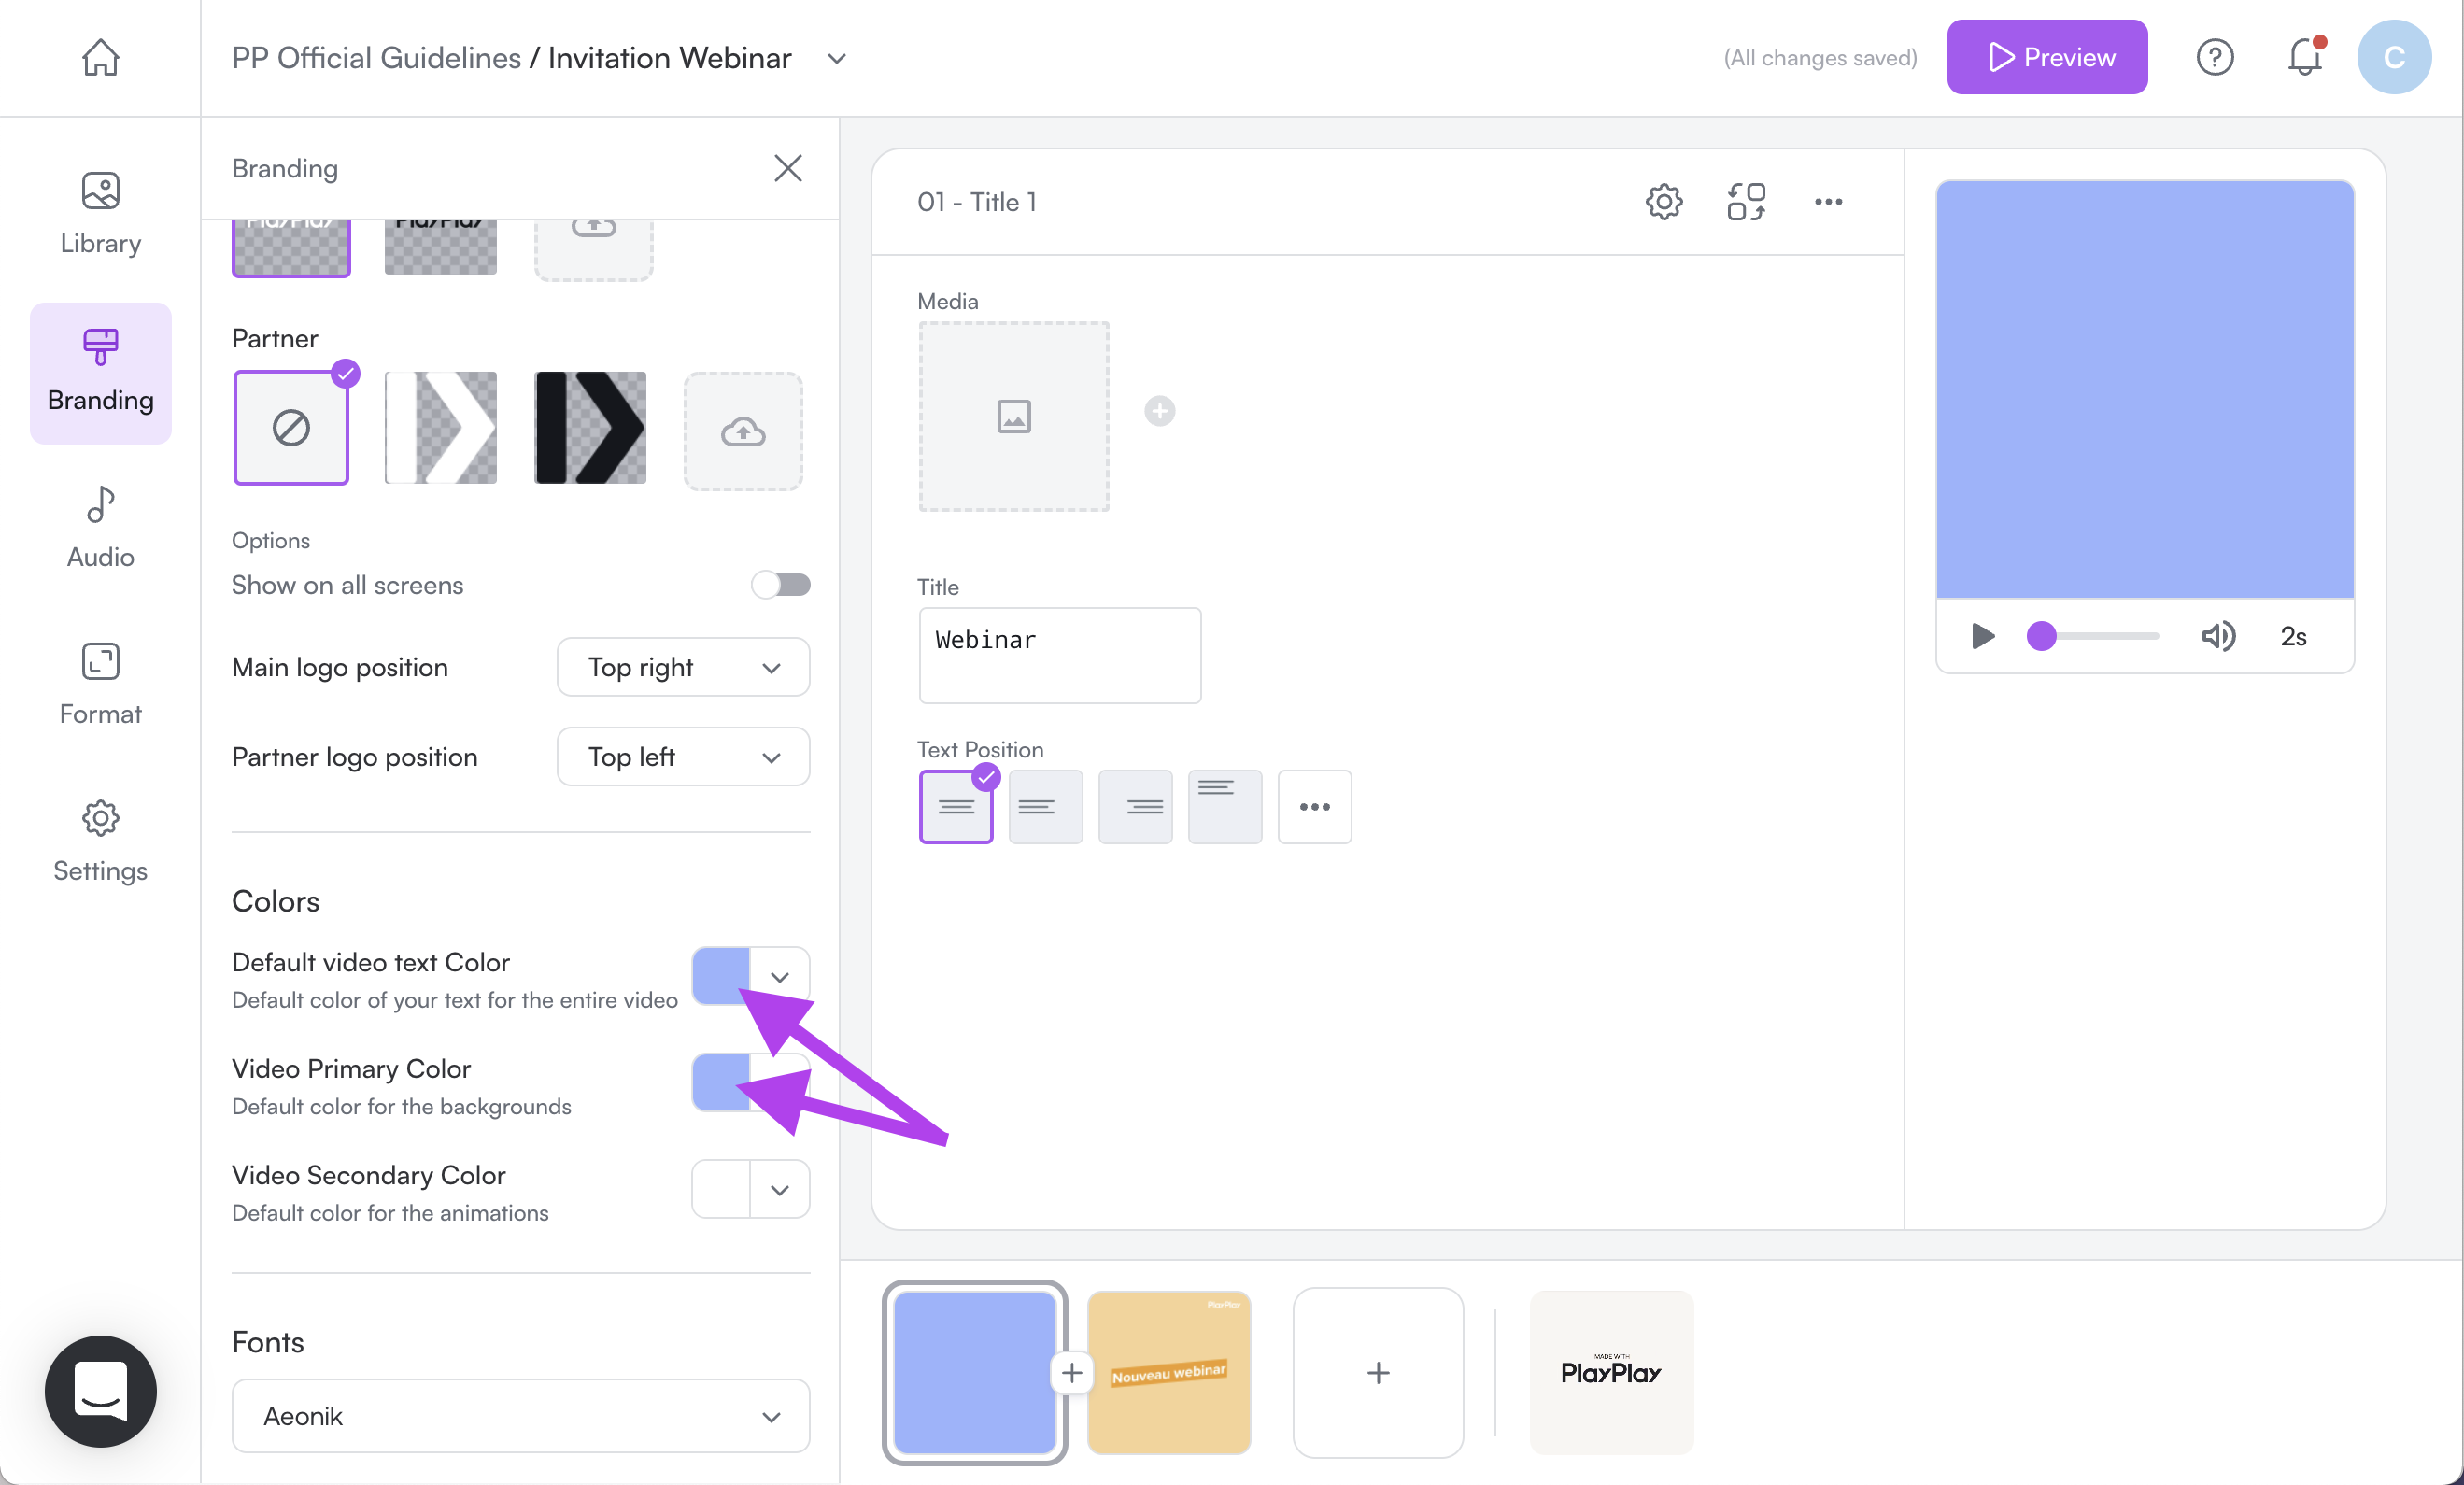Open Video Secondary Color swatch

click(722, 1189)
